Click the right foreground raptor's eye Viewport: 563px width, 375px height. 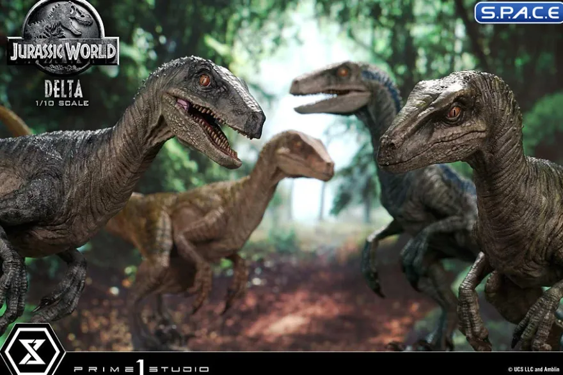[454, 113]
